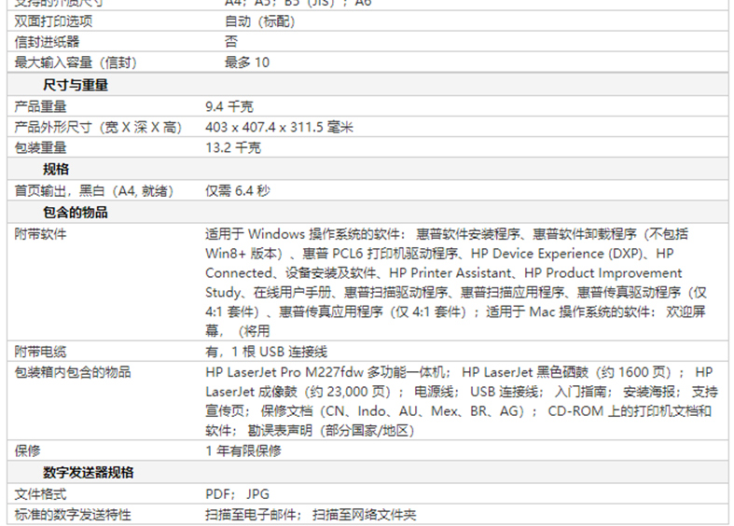Select the '产品外形尺寸 (宽 X 深 X 高)' label

pos(98,127)
